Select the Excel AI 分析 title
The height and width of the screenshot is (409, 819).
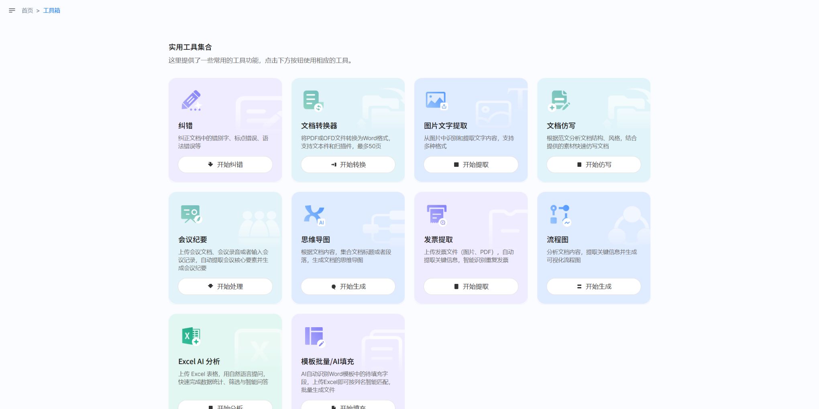tap(199, 361)
